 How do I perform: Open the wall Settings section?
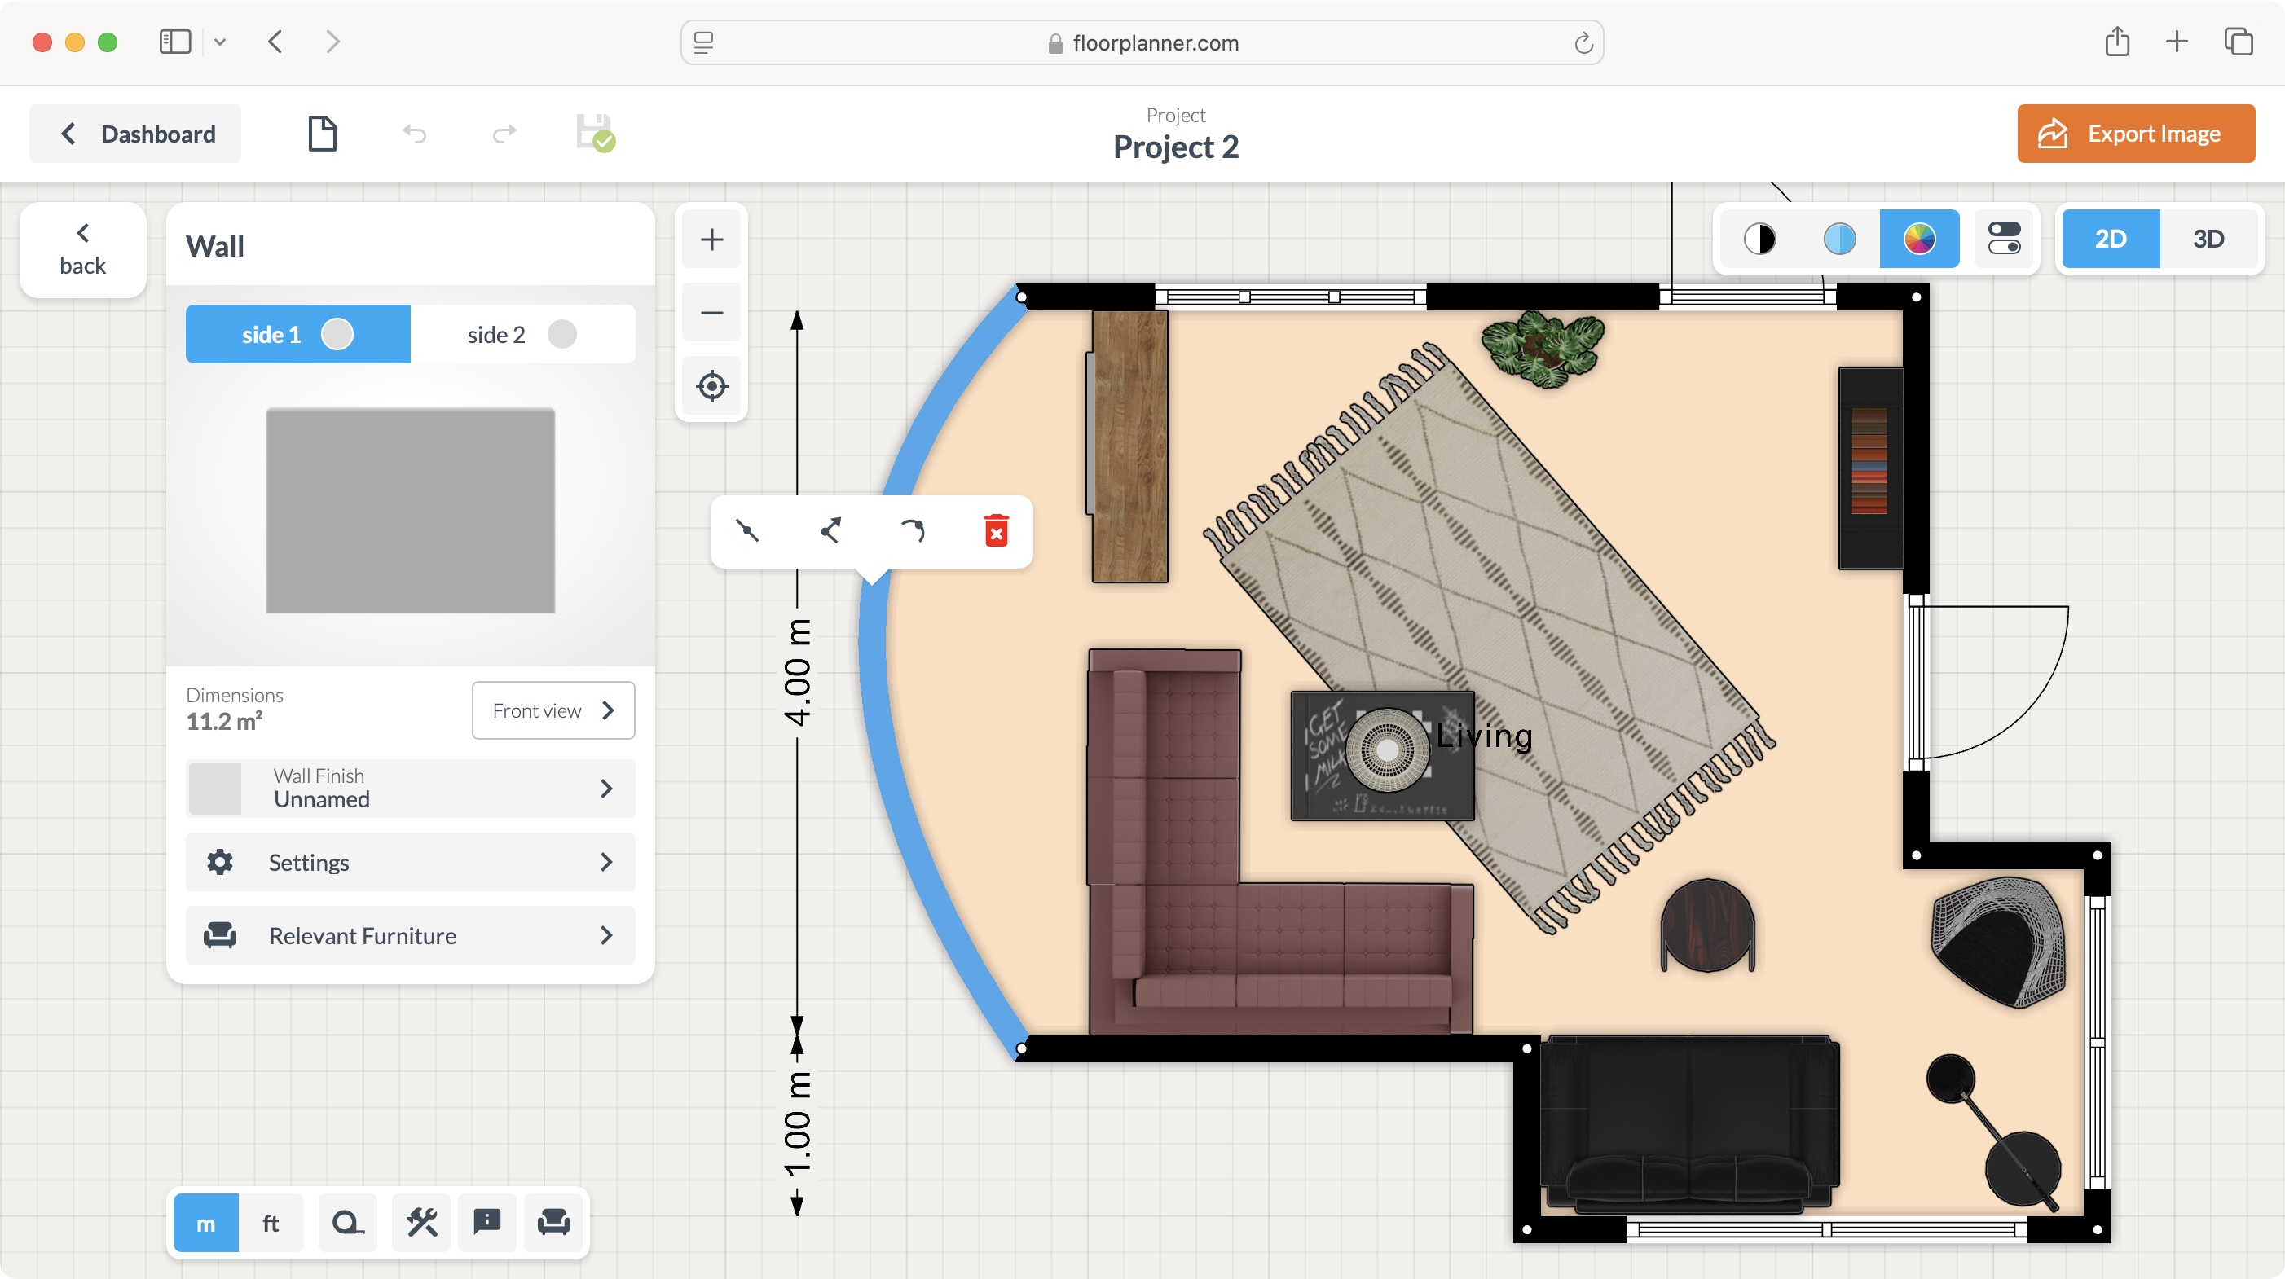point(410,861)
